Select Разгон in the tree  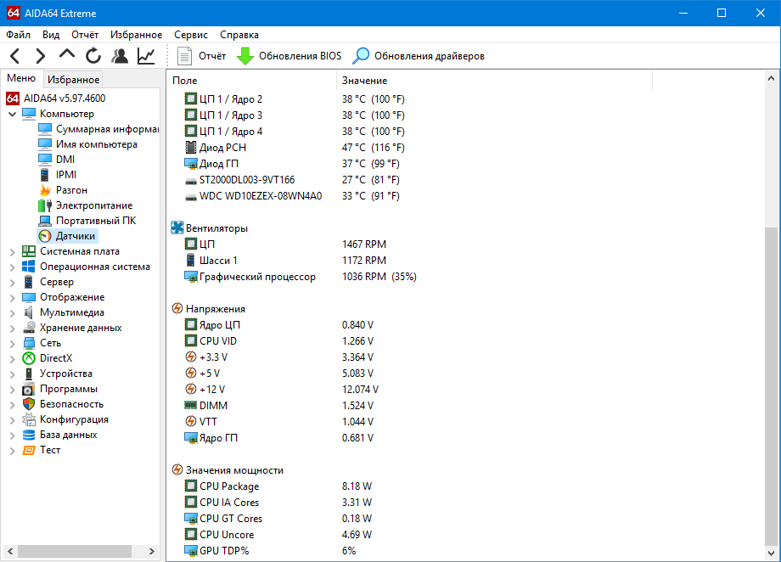[71, 190]
